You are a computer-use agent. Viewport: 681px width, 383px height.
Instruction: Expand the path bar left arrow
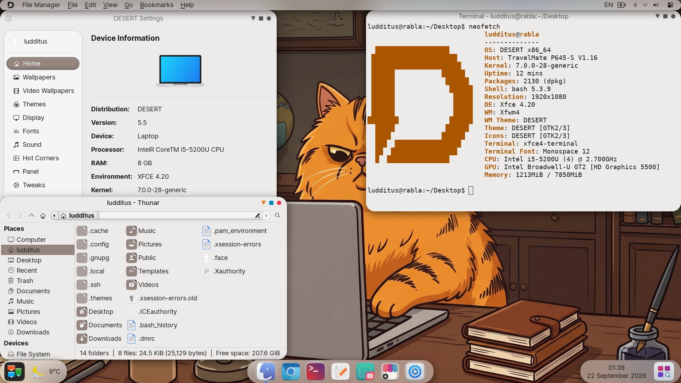(x=54, y=216)
